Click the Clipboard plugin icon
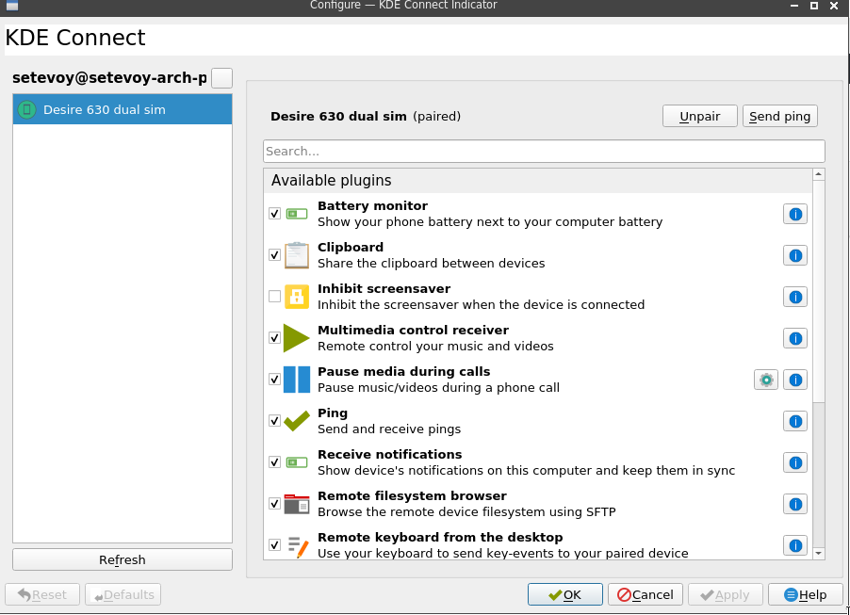Screen dimensions: 850x615 click(x=297, y=255)
